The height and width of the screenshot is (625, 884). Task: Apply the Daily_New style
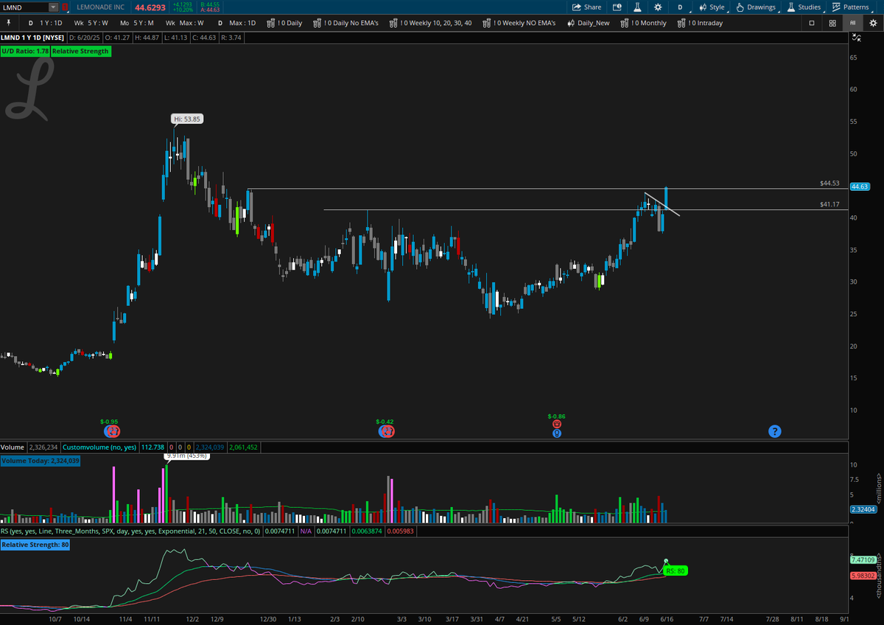coord(588,23)
